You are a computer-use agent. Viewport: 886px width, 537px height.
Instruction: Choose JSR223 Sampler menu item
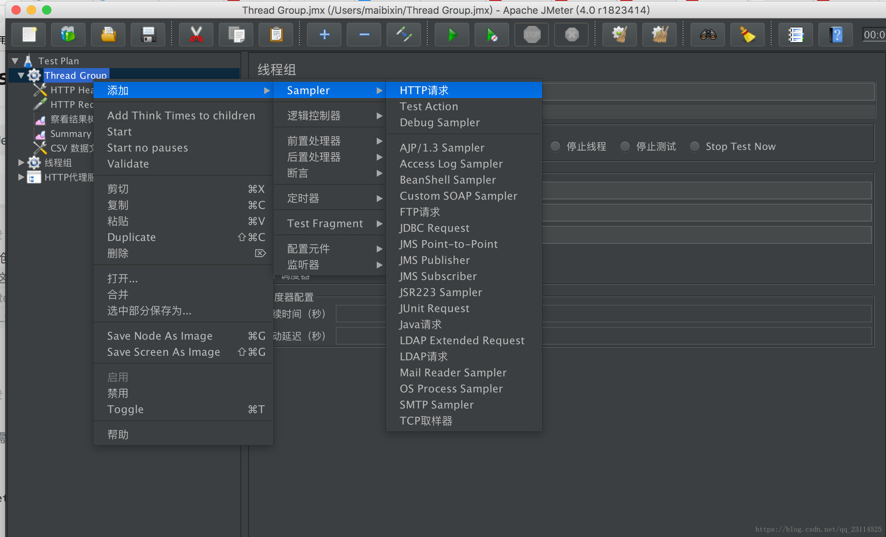464,292
